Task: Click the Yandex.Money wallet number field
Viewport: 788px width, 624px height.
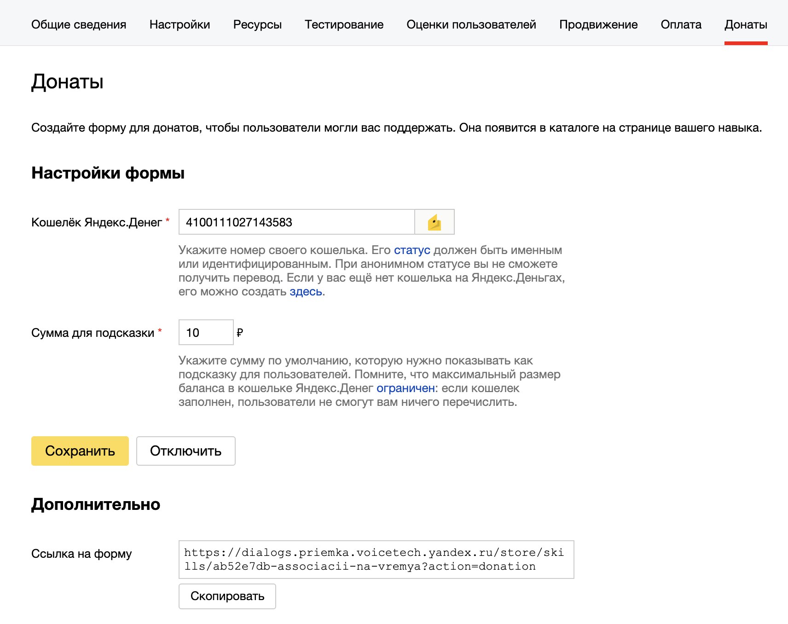Action: (297, 222)
